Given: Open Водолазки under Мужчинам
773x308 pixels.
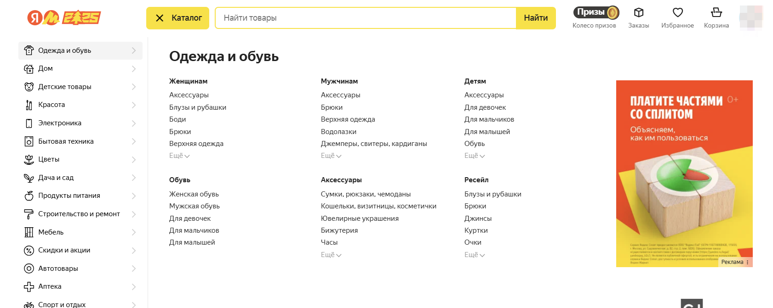Looking at the screenshot, I should tap(338, 132).
